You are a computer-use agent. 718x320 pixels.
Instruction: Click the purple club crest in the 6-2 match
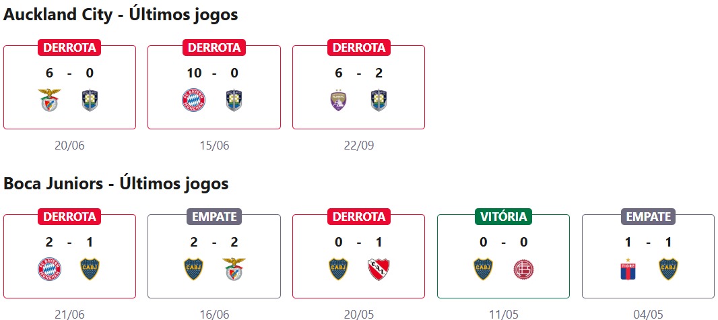click(x=339, y=100)
